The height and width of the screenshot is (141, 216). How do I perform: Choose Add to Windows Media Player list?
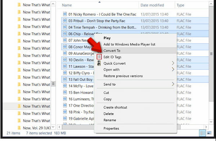[129, 44]
